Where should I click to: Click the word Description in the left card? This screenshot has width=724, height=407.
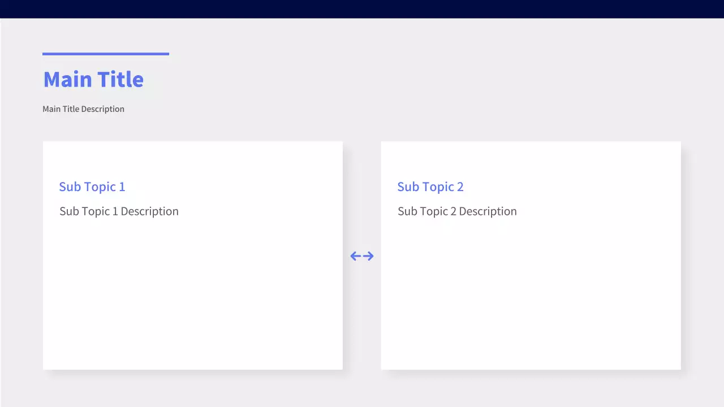tap(149, 211)
